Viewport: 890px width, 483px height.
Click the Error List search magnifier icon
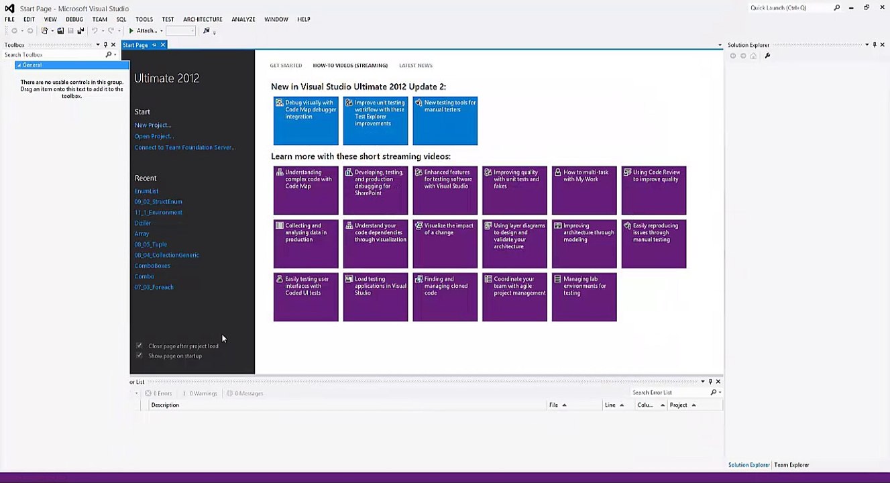[x=714, y=392]
